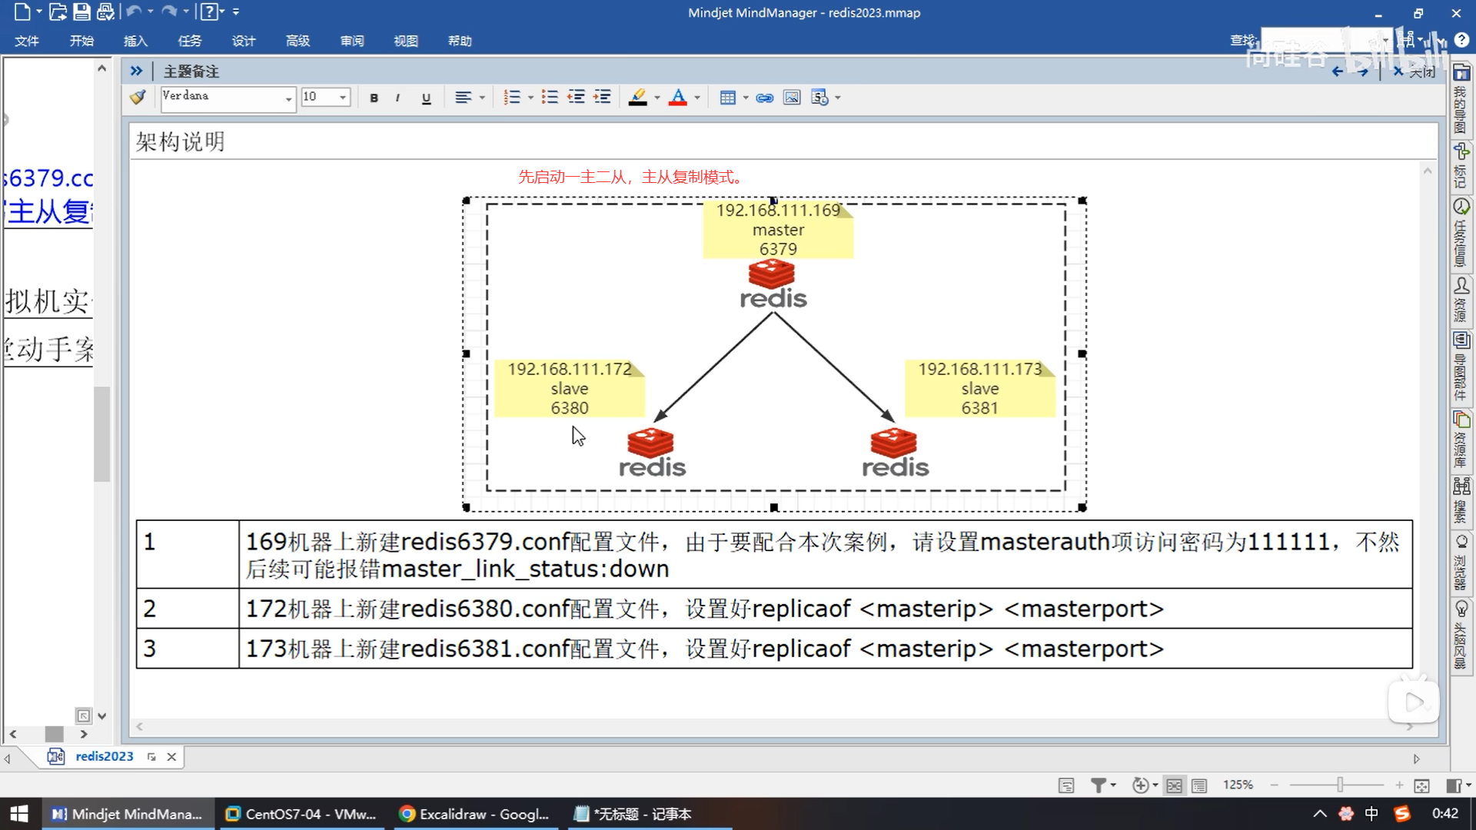Click the bulleted list icon
1476x830 pixels.
point(550,98)
